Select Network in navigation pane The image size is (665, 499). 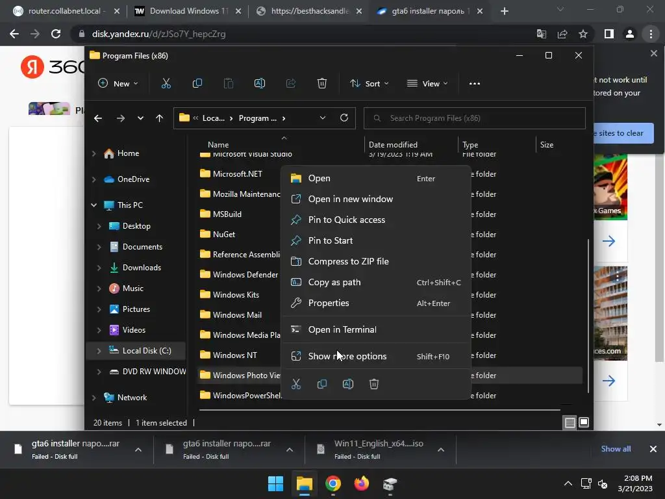click(x=131, y=398)
